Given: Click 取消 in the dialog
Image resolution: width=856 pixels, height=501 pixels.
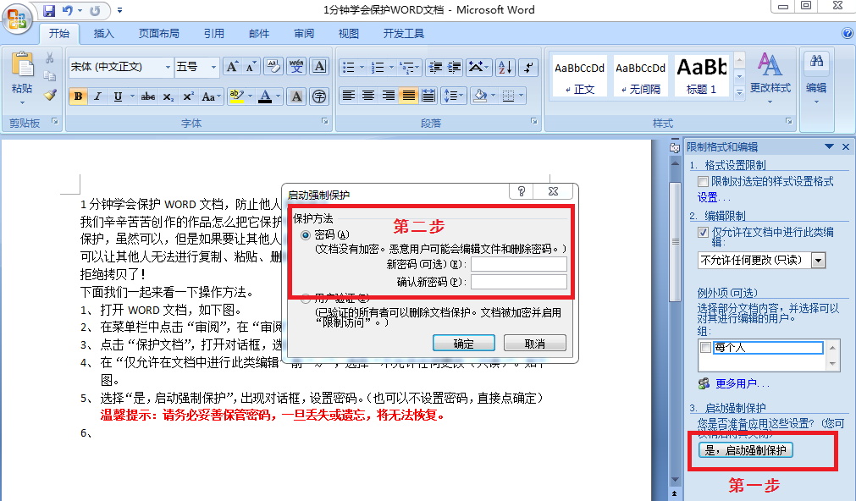Looking at the screenshot, I should [x=534, y=344].
